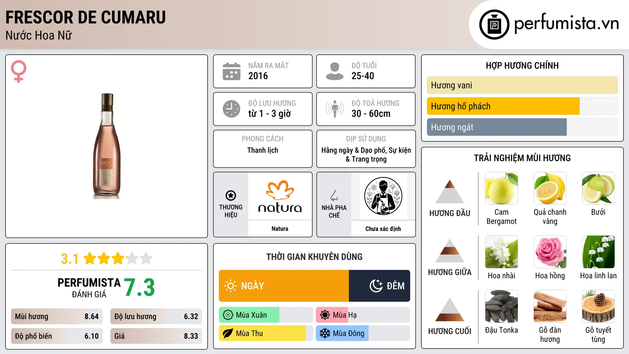The image size is (629, 354).
Task: Click the Hương ngát accord bar
Action: click(522, 127)
